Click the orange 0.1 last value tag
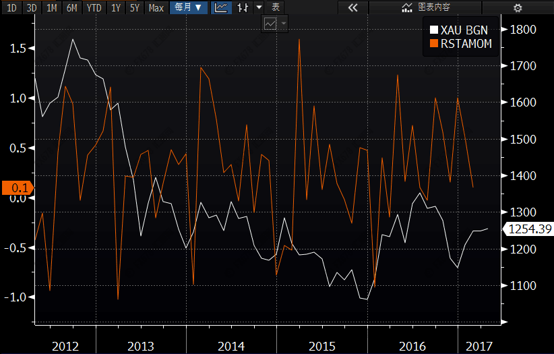Image resolution: width=554 pixels, height=354 pixels. (x=18, y=187)
